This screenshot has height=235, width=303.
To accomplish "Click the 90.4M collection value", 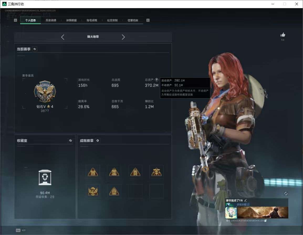I will [x=45, y=193].
